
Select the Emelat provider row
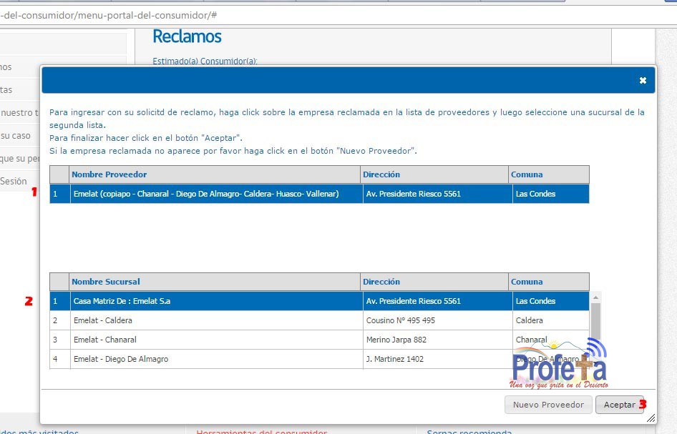pyautogui.click(x=319, y=194)
